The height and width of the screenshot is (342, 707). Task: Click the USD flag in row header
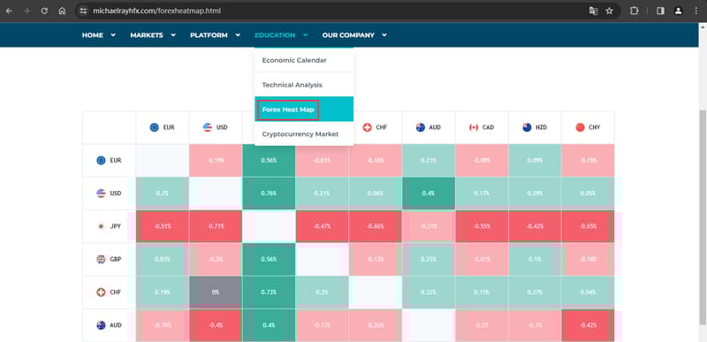pyautogui.click(x=101, y=194)
